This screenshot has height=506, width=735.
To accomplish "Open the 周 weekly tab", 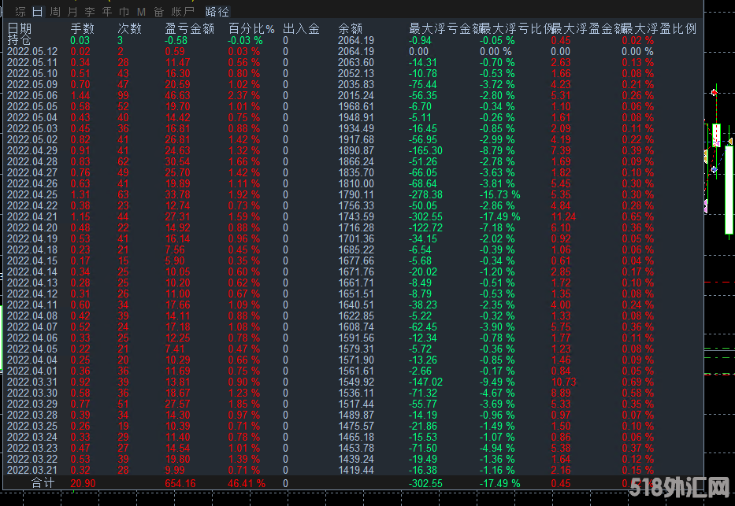I will tap(54, 12).
